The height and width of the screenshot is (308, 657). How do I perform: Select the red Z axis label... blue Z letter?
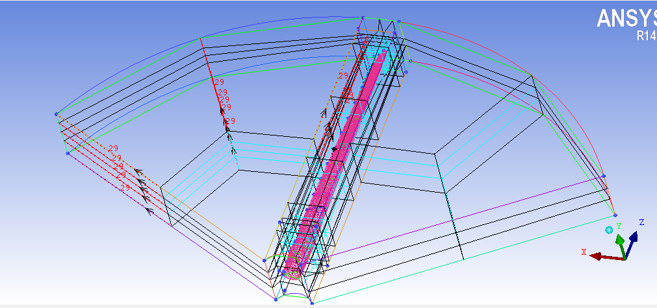[641, 222]
